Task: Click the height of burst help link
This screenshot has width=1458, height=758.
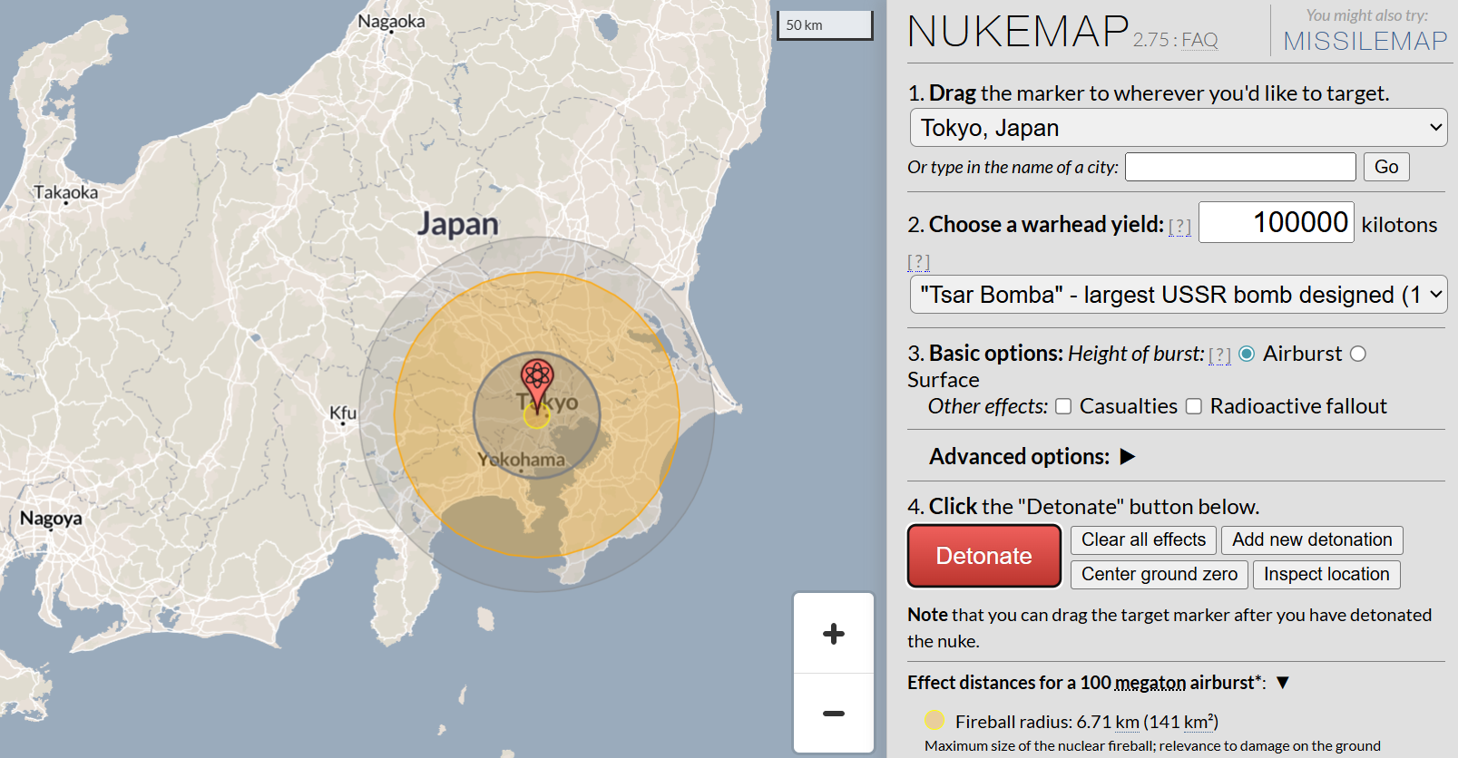Action: tap(1219, 355)
